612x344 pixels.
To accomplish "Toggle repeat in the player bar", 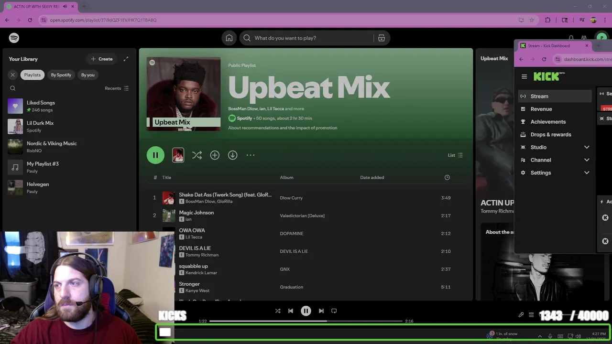I will tap(334, 311).
